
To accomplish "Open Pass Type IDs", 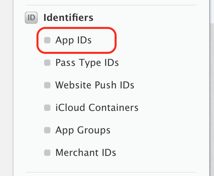I will (87, 63).
